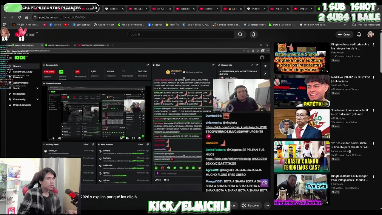Mute the Stream Preview volume icon
Image resolution: width=382 pixels, height=215 pixels.
tap(59, 138)
